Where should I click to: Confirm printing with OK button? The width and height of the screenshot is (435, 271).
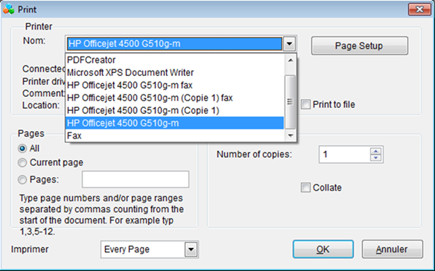(323, 249)
